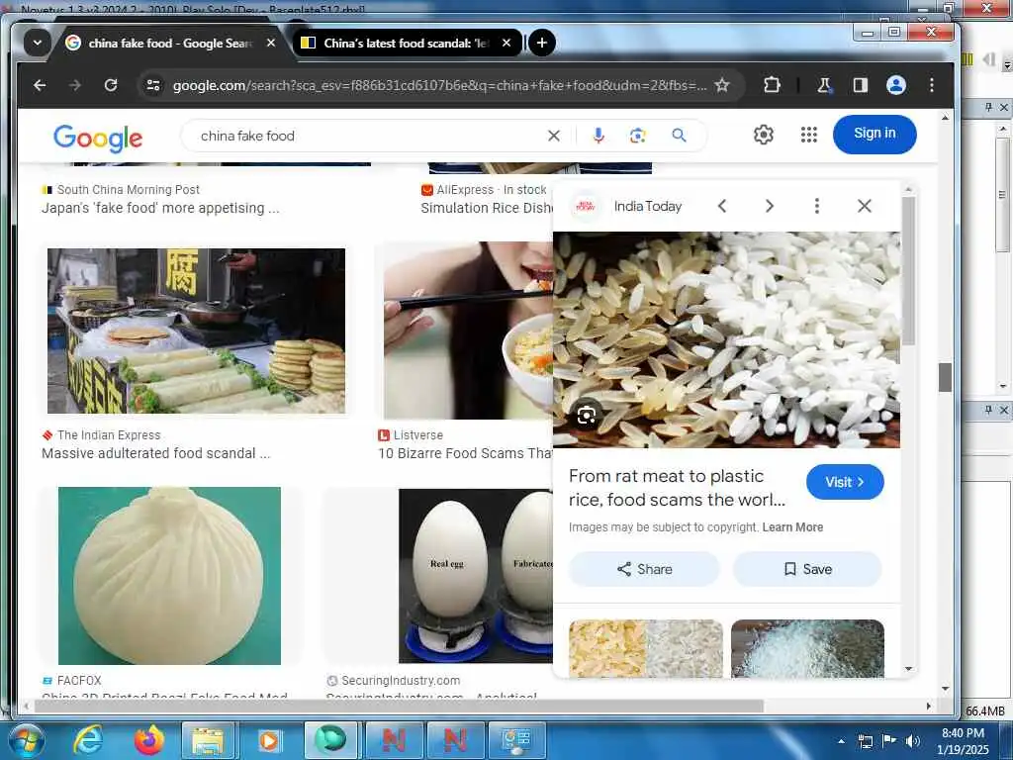Select the FACFOX baozi image thumbnail
Screen dimensions: 1013x760
pyautogui.click(x=169, y=576)
